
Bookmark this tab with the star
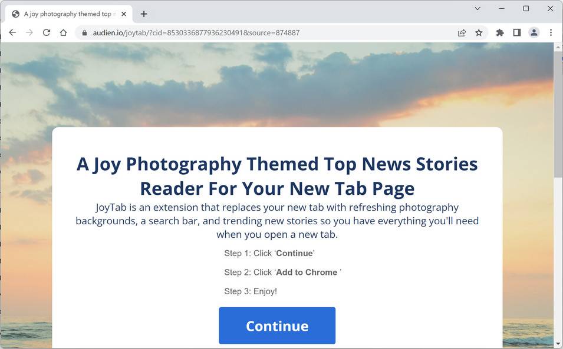[x=479, y=32]
